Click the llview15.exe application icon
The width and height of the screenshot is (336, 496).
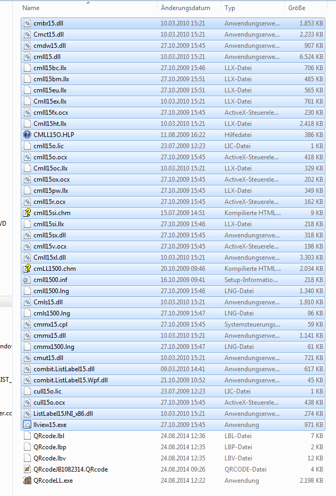(27, 425)
